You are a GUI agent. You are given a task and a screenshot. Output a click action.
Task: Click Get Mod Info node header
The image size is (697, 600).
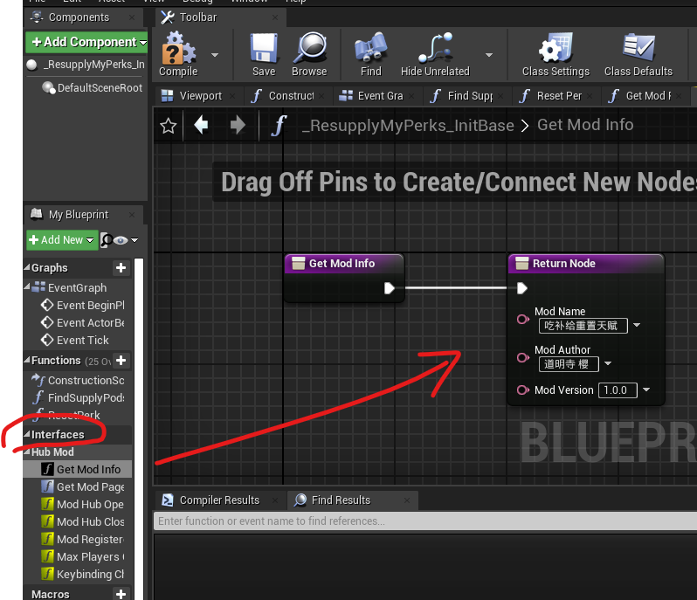click(x=344, y=264)
